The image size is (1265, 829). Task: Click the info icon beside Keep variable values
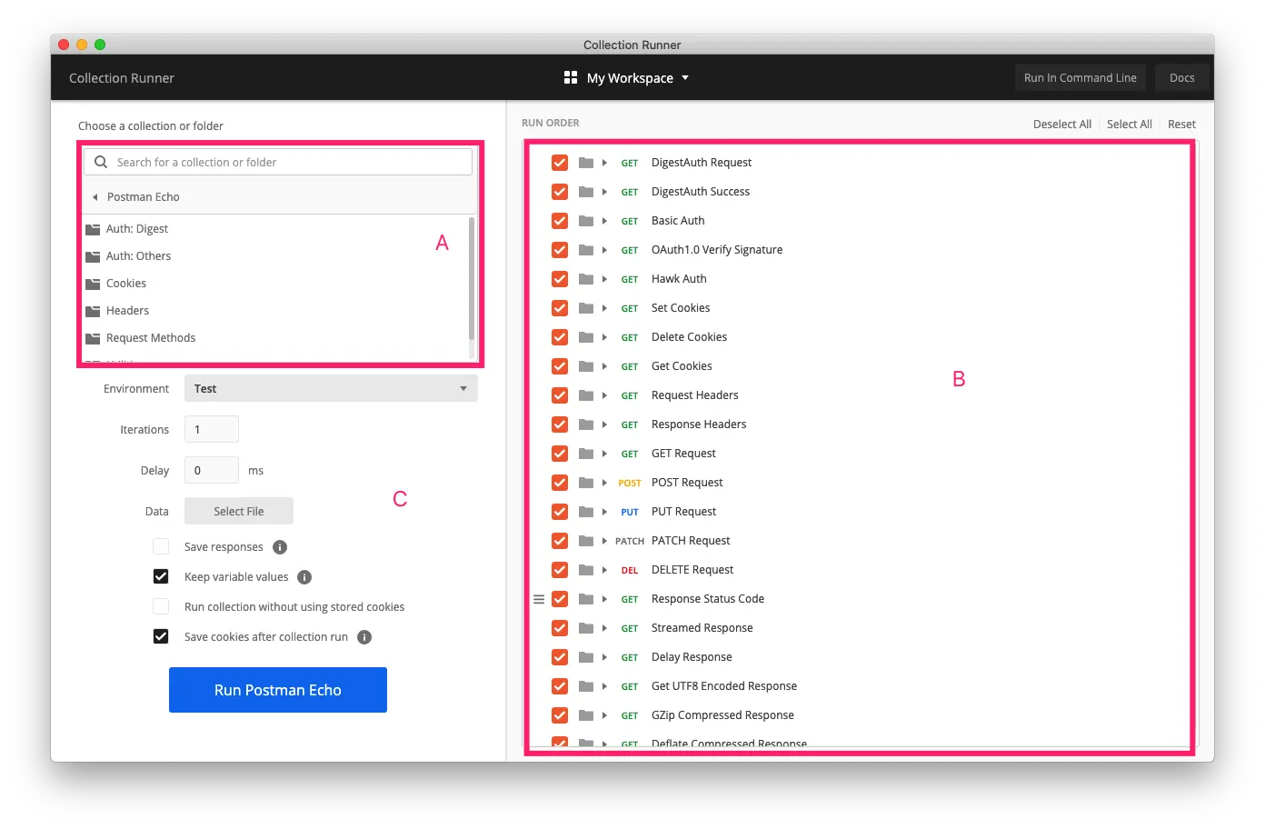coord(304,577)
